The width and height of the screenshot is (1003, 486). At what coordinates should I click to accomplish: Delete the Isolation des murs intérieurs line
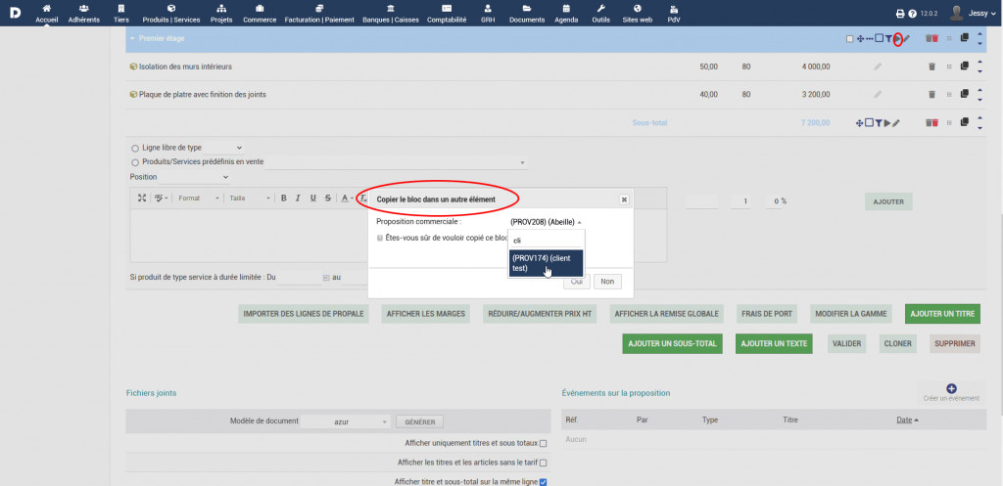tap(932, 66)
